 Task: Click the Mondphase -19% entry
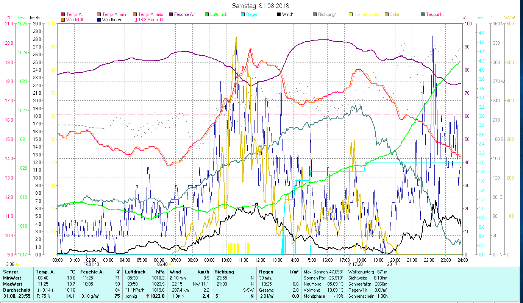[323, 296]
